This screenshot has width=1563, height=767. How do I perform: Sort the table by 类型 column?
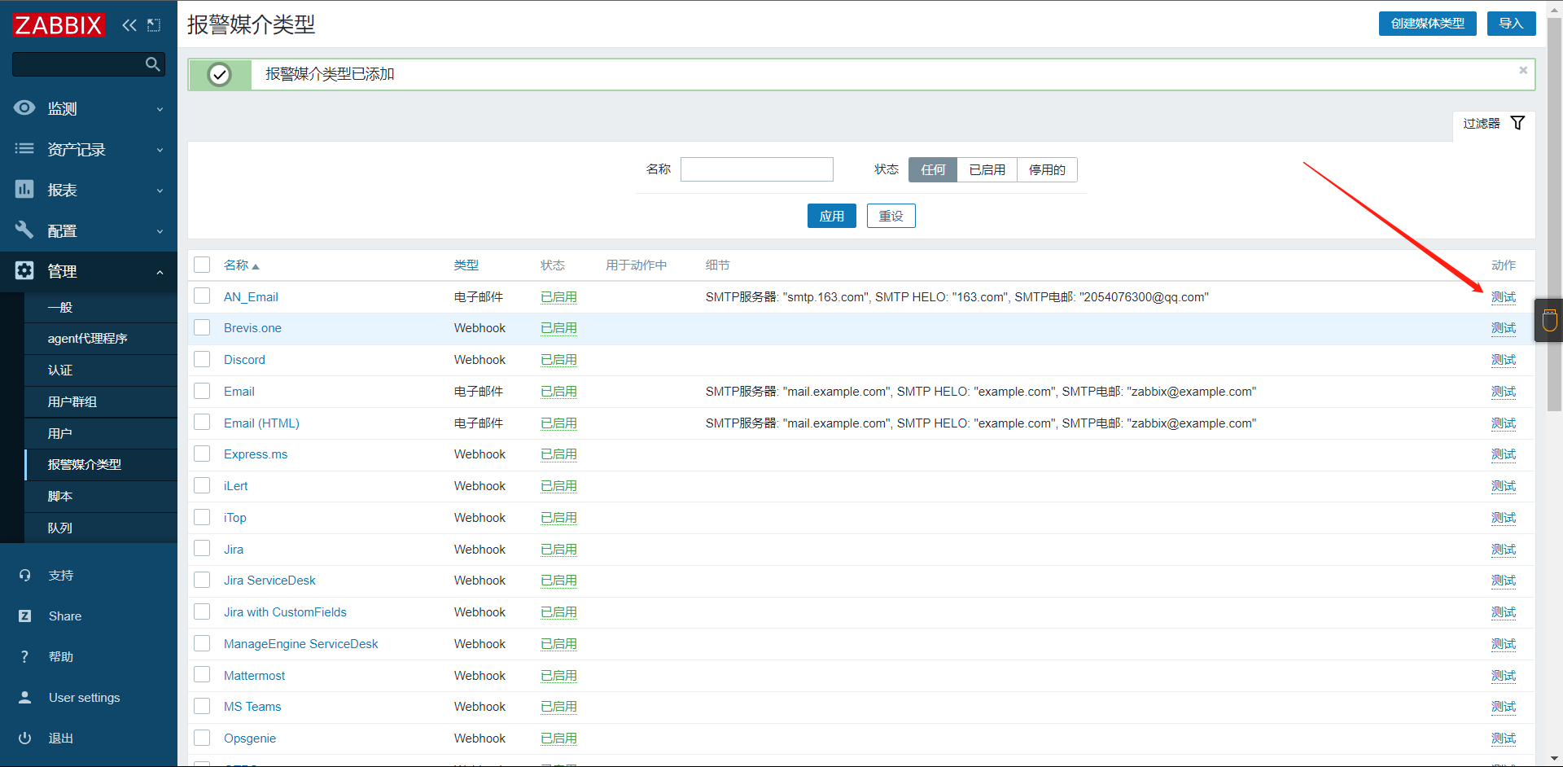click(466, 265)
